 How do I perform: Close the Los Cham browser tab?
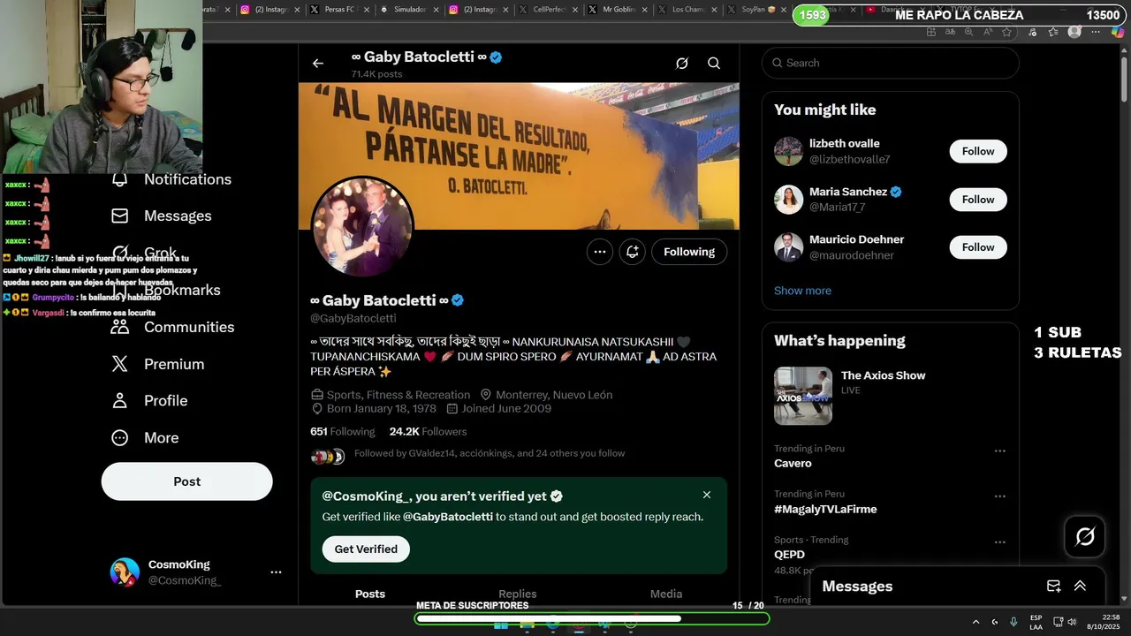pos(715,10)
